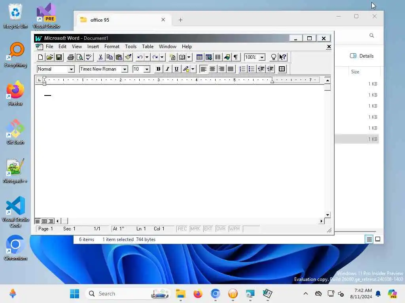The height and width of the screenshot is (303, 405).
Task: Open Print Preview from toolbar
Action: [x=80, y=57]
